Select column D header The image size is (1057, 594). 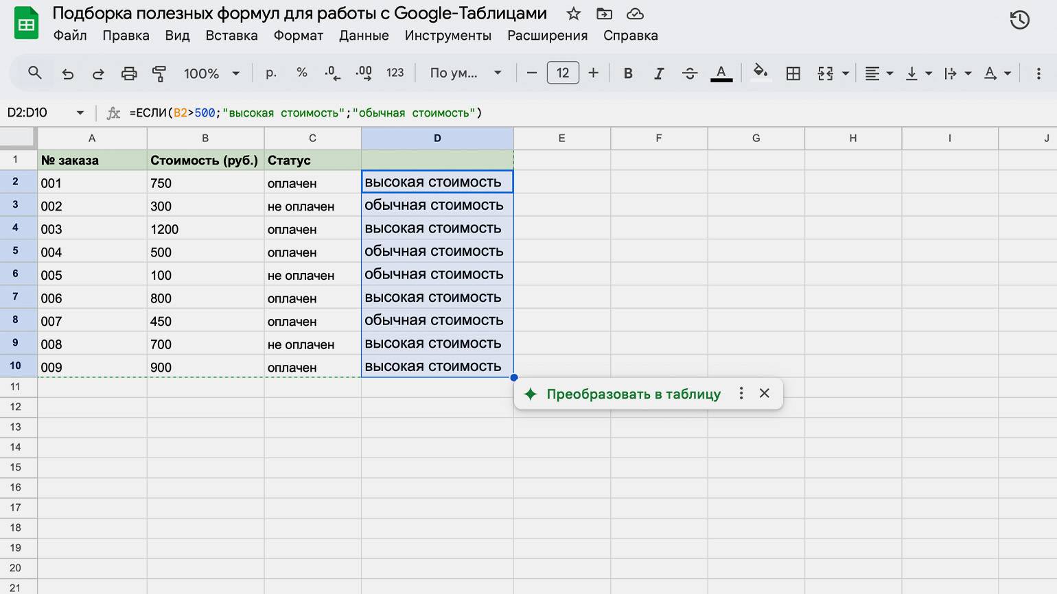[x=437, y=138]
